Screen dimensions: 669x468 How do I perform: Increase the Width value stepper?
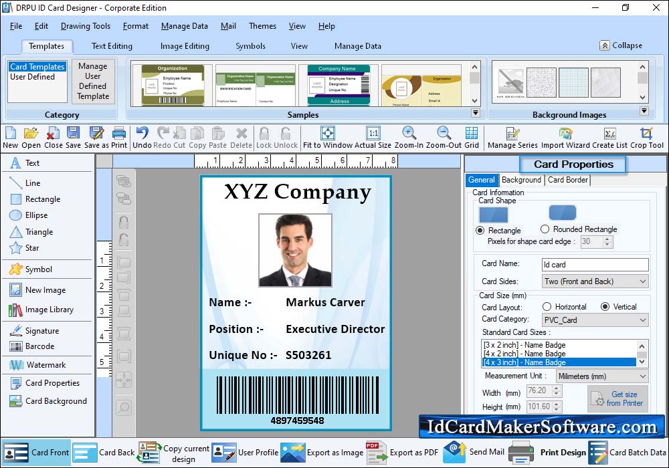[557, 388]
